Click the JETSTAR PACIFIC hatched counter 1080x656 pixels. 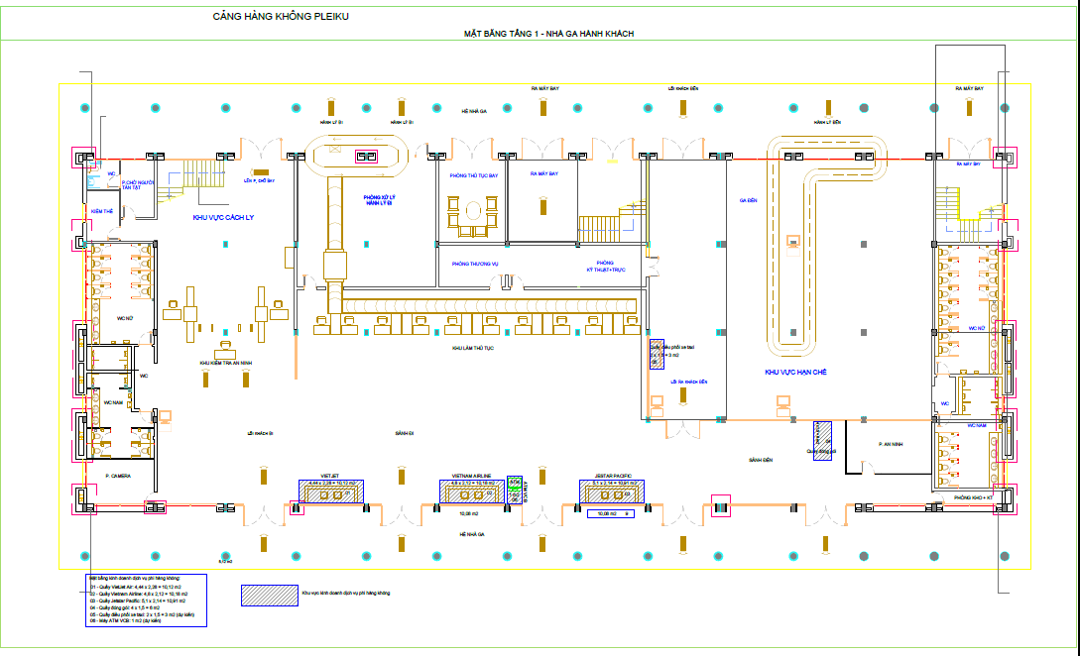coord(613,491)
